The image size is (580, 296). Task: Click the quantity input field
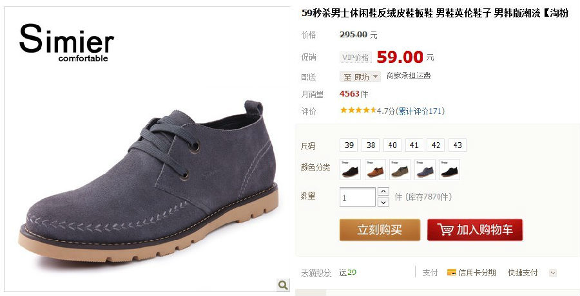click(x=358, y=197)
